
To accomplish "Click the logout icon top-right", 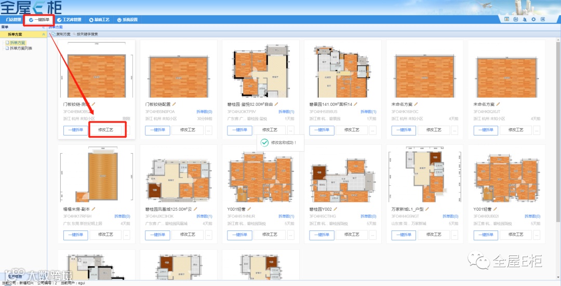I will pyautogui.click(x=543, y=19).
